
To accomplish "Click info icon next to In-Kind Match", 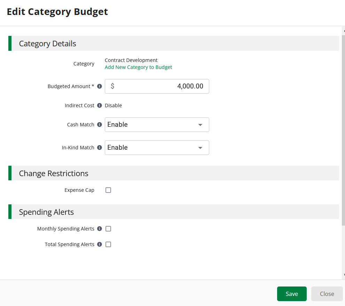I will click(x=100, y=148).
